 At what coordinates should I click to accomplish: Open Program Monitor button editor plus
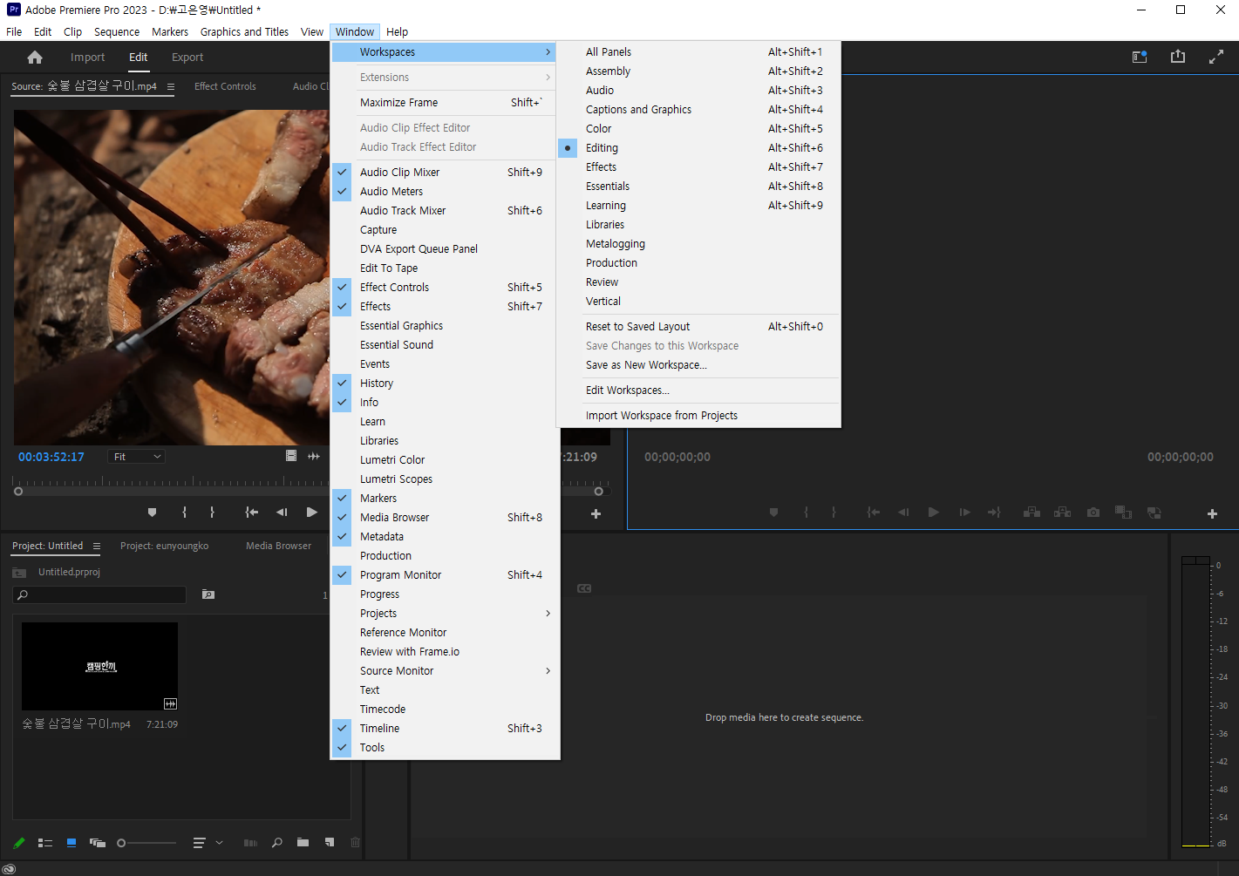pos(1212,514)
